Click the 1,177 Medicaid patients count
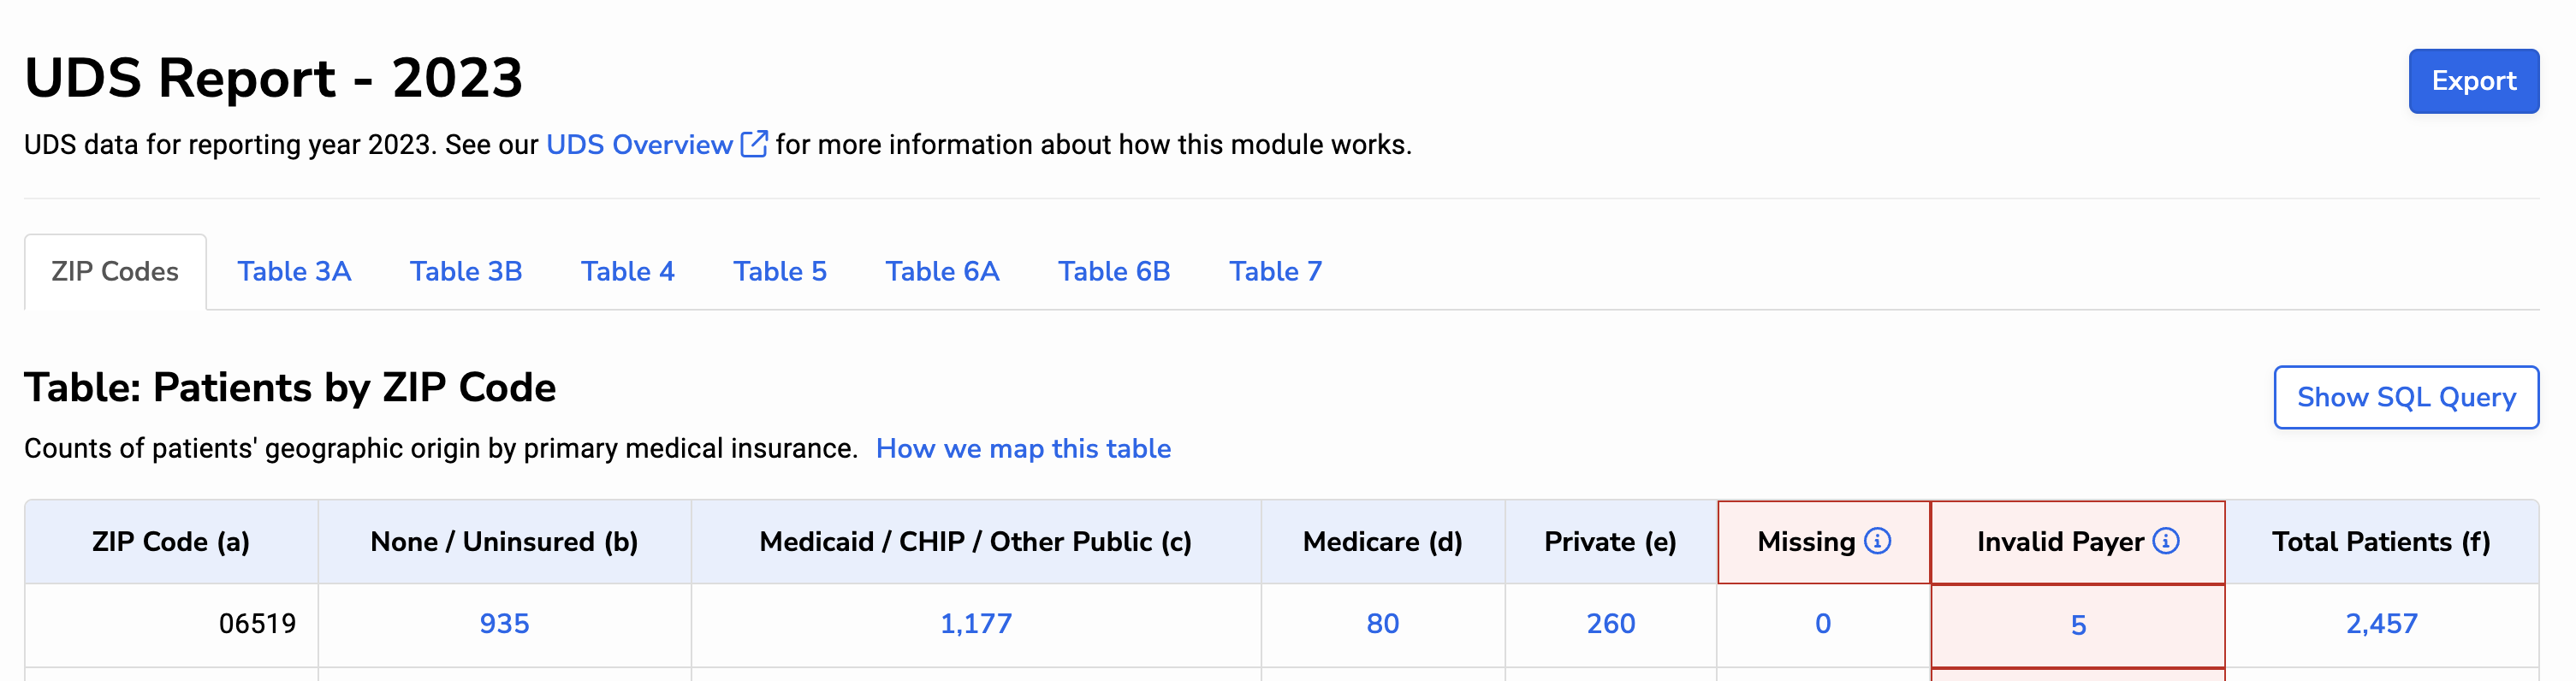The height and width of the screenshot is (681, 2576). point(976,624)
